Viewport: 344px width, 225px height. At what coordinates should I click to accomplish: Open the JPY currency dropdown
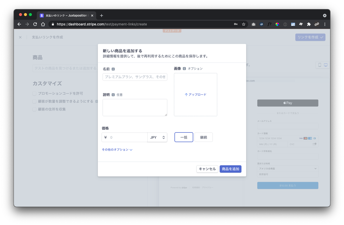[157, 137]
